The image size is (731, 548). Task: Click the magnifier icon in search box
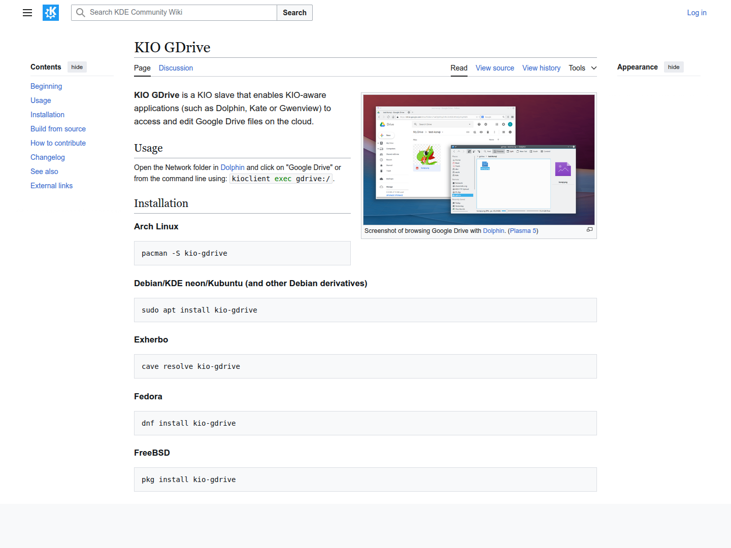(80, 13)
